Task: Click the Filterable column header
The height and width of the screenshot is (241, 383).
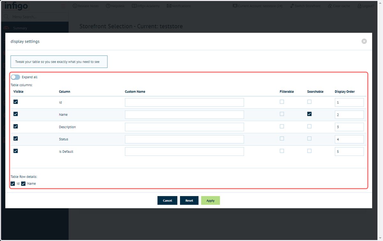Action: [x=287, y=91]
